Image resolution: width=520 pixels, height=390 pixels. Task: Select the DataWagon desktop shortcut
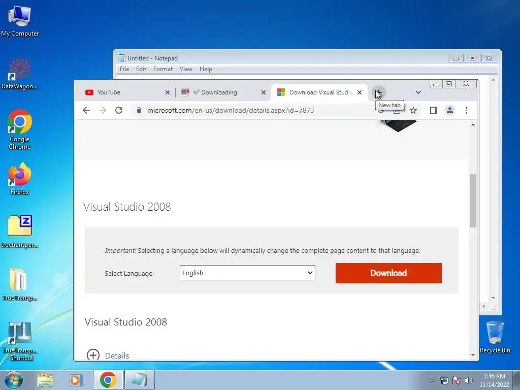[x=20, y=74]
